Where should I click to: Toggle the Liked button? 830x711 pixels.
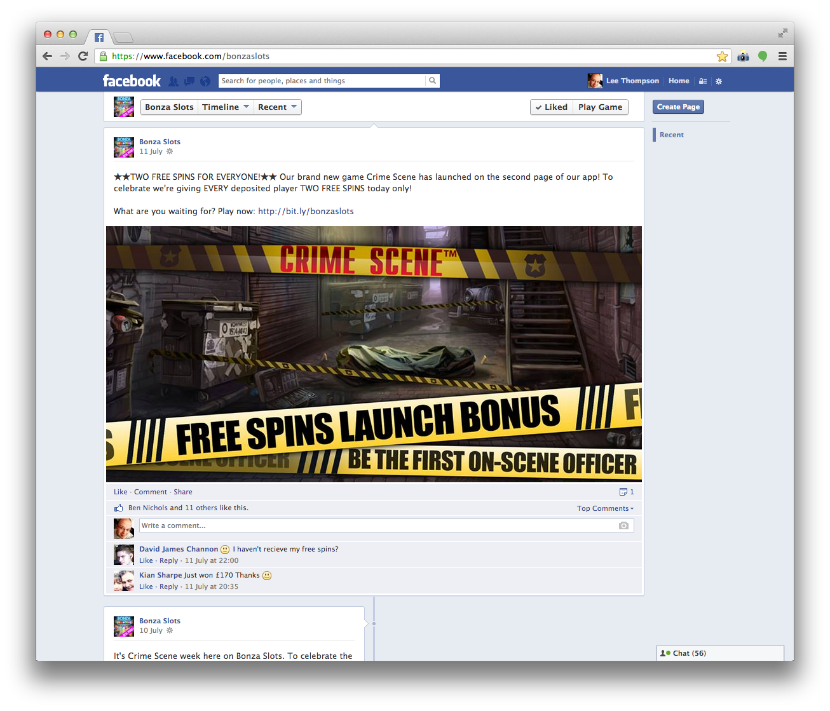pos(552,107)
